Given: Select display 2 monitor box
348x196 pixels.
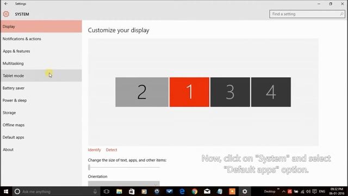Looking at the screenshot, I should tap(142, 92).
